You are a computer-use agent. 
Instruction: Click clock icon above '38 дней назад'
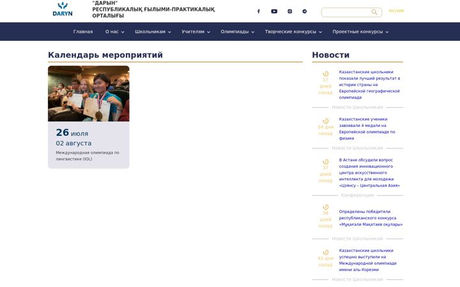coord(325,207)
